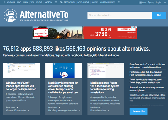Select the Mac platform menu item
The image size is (168, 120).
point(19,2)
